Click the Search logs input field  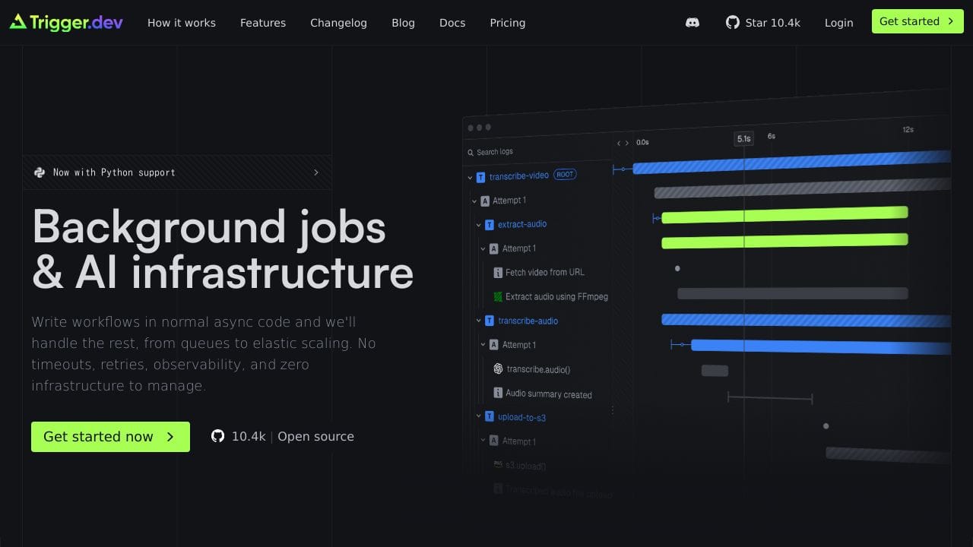tap(538, 152)
